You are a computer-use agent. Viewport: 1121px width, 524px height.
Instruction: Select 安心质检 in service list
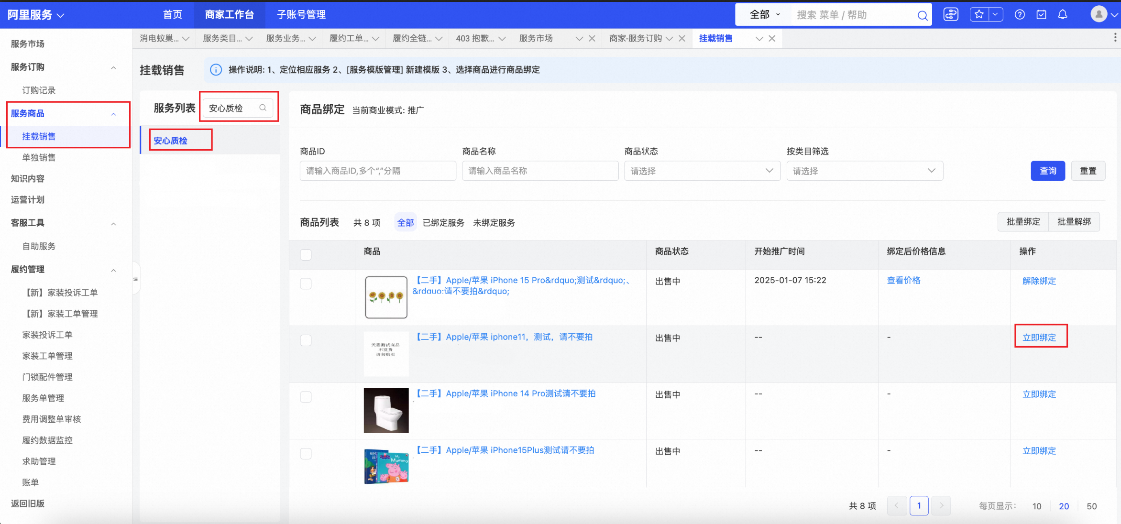click(x=170, y=141)
